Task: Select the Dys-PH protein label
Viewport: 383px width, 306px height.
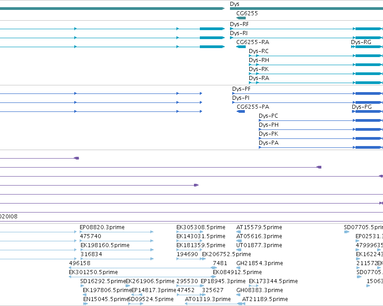Action: click(x=269, y=125)
